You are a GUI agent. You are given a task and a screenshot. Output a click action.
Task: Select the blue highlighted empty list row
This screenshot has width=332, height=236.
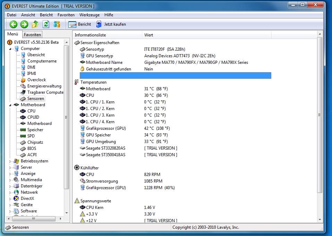click(x=175, y=75)
